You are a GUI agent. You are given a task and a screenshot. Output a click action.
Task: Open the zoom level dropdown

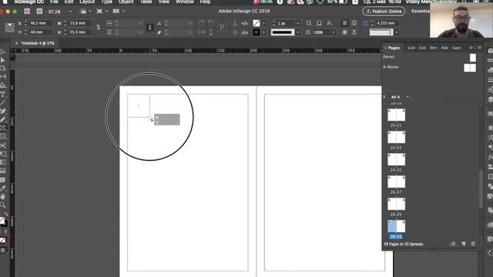pyautogui.click(x=70, y=12)
